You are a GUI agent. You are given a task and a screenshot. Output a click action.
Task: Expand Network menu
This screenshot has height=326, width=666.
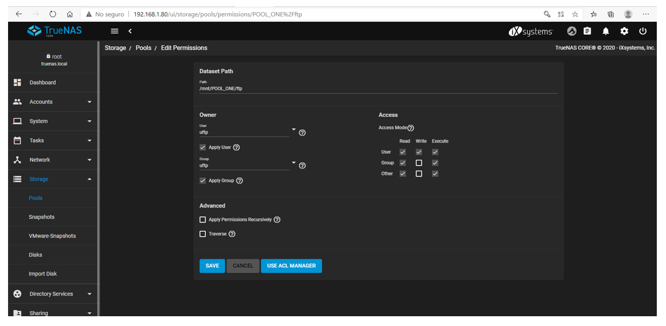pos(53,160)
